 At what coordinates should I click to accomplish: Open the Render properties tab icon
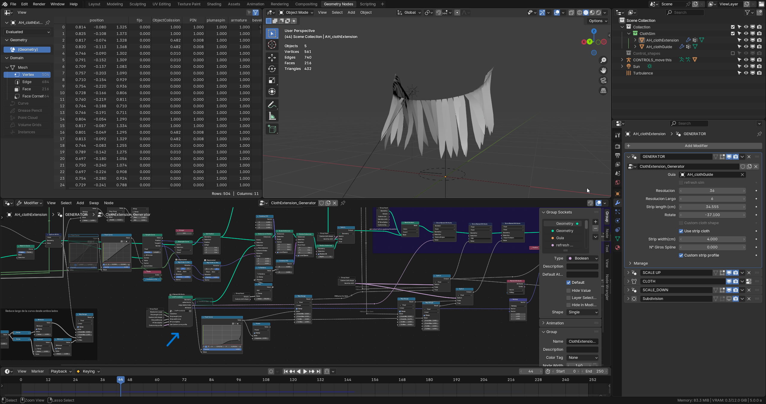pyautogui.click(x=618, y=146)
